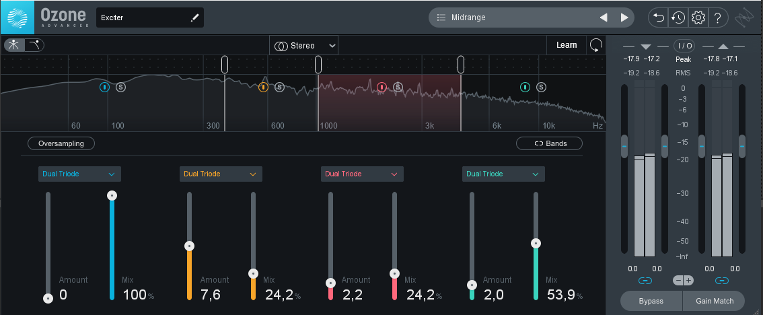Toggle the blue band power button
Viewport: 763px width, 315px height.
[x=104, y=87]
